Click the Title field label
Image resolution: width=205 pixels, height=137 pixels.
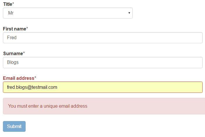point(8,4)
